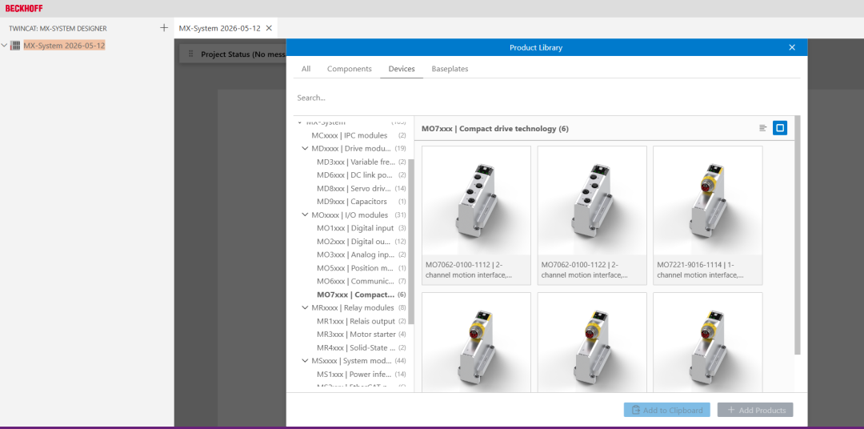Collapse the MDxxxx Drive modules category
Screen dimensions: 864x429
tap(306, 148)
